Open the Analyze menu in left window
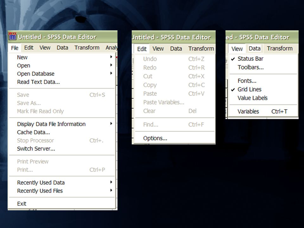The width and height of the screenshot is (304, 228). click(111, 48)
